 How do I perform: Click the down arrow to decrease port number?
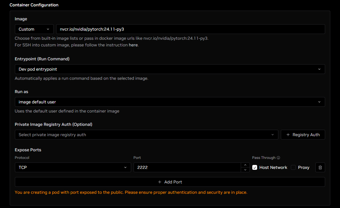[245, 169]
